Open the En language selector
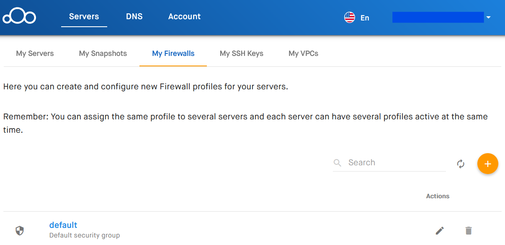This screenshot has height=245, width=505. pyautogui.click(x=365, y=18)
